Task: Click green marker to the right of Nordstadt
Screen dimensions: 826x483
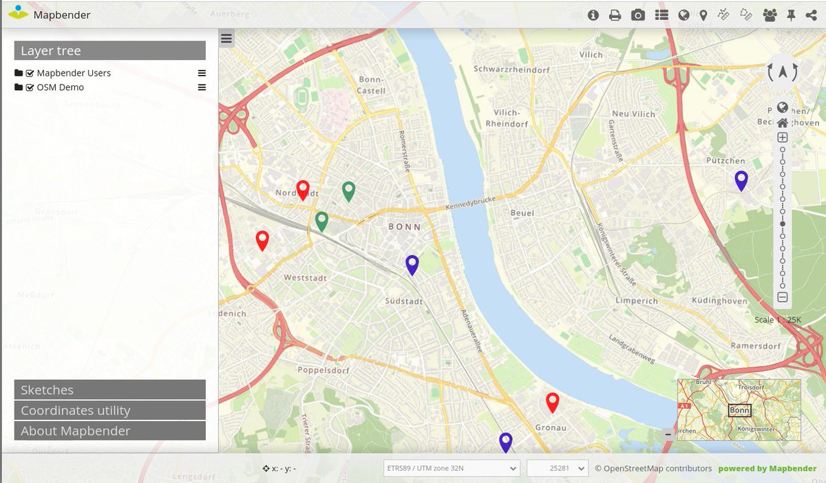Action: pyautogui.click(x=349, y=191)
